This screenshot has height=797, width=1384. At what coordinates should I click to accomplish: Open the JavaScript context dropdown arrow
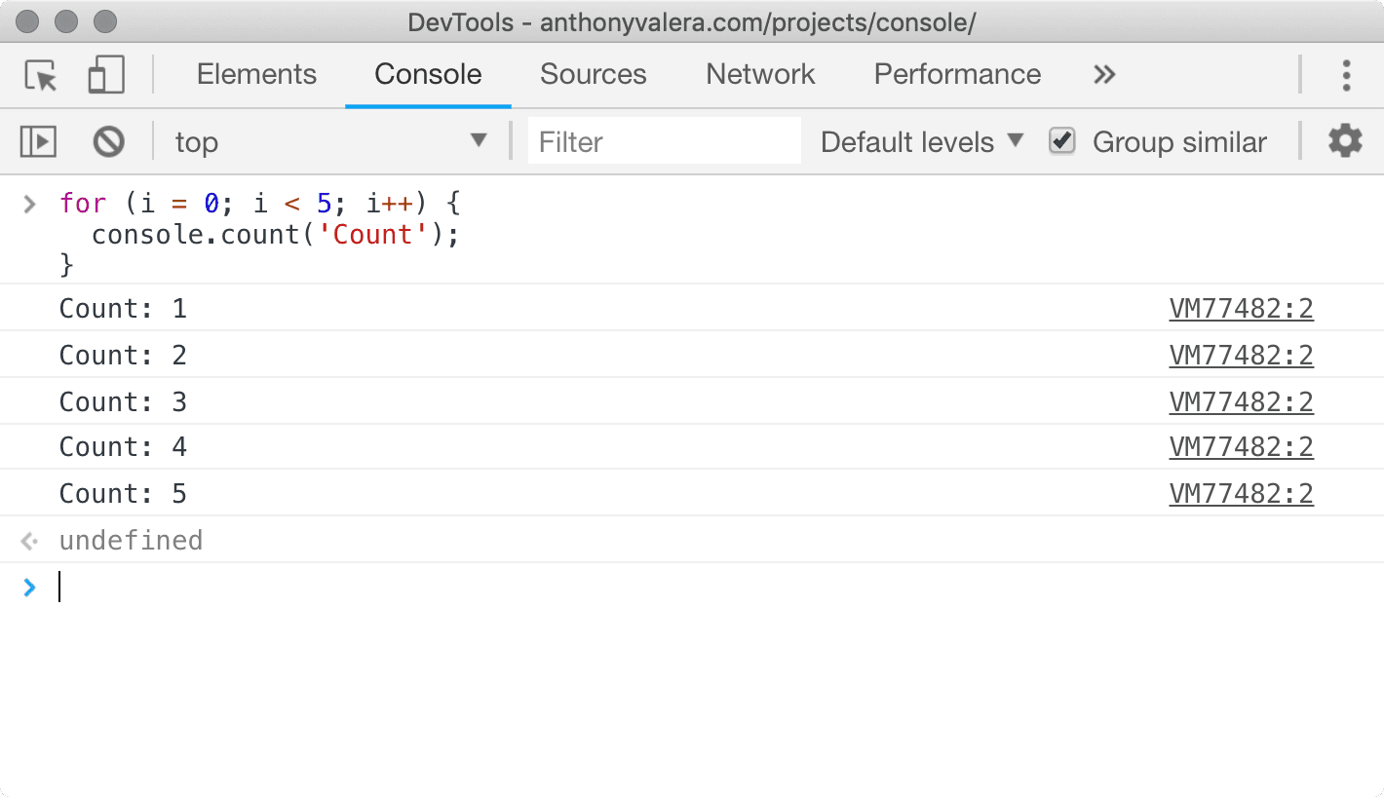pos(479,141)
